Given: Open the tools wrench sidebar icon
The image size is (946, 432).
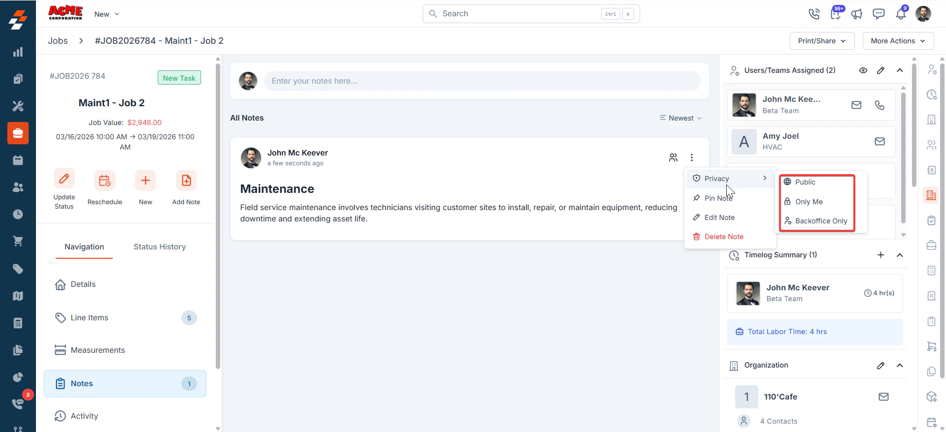Looking at the screenshot, I should point(18,106).
